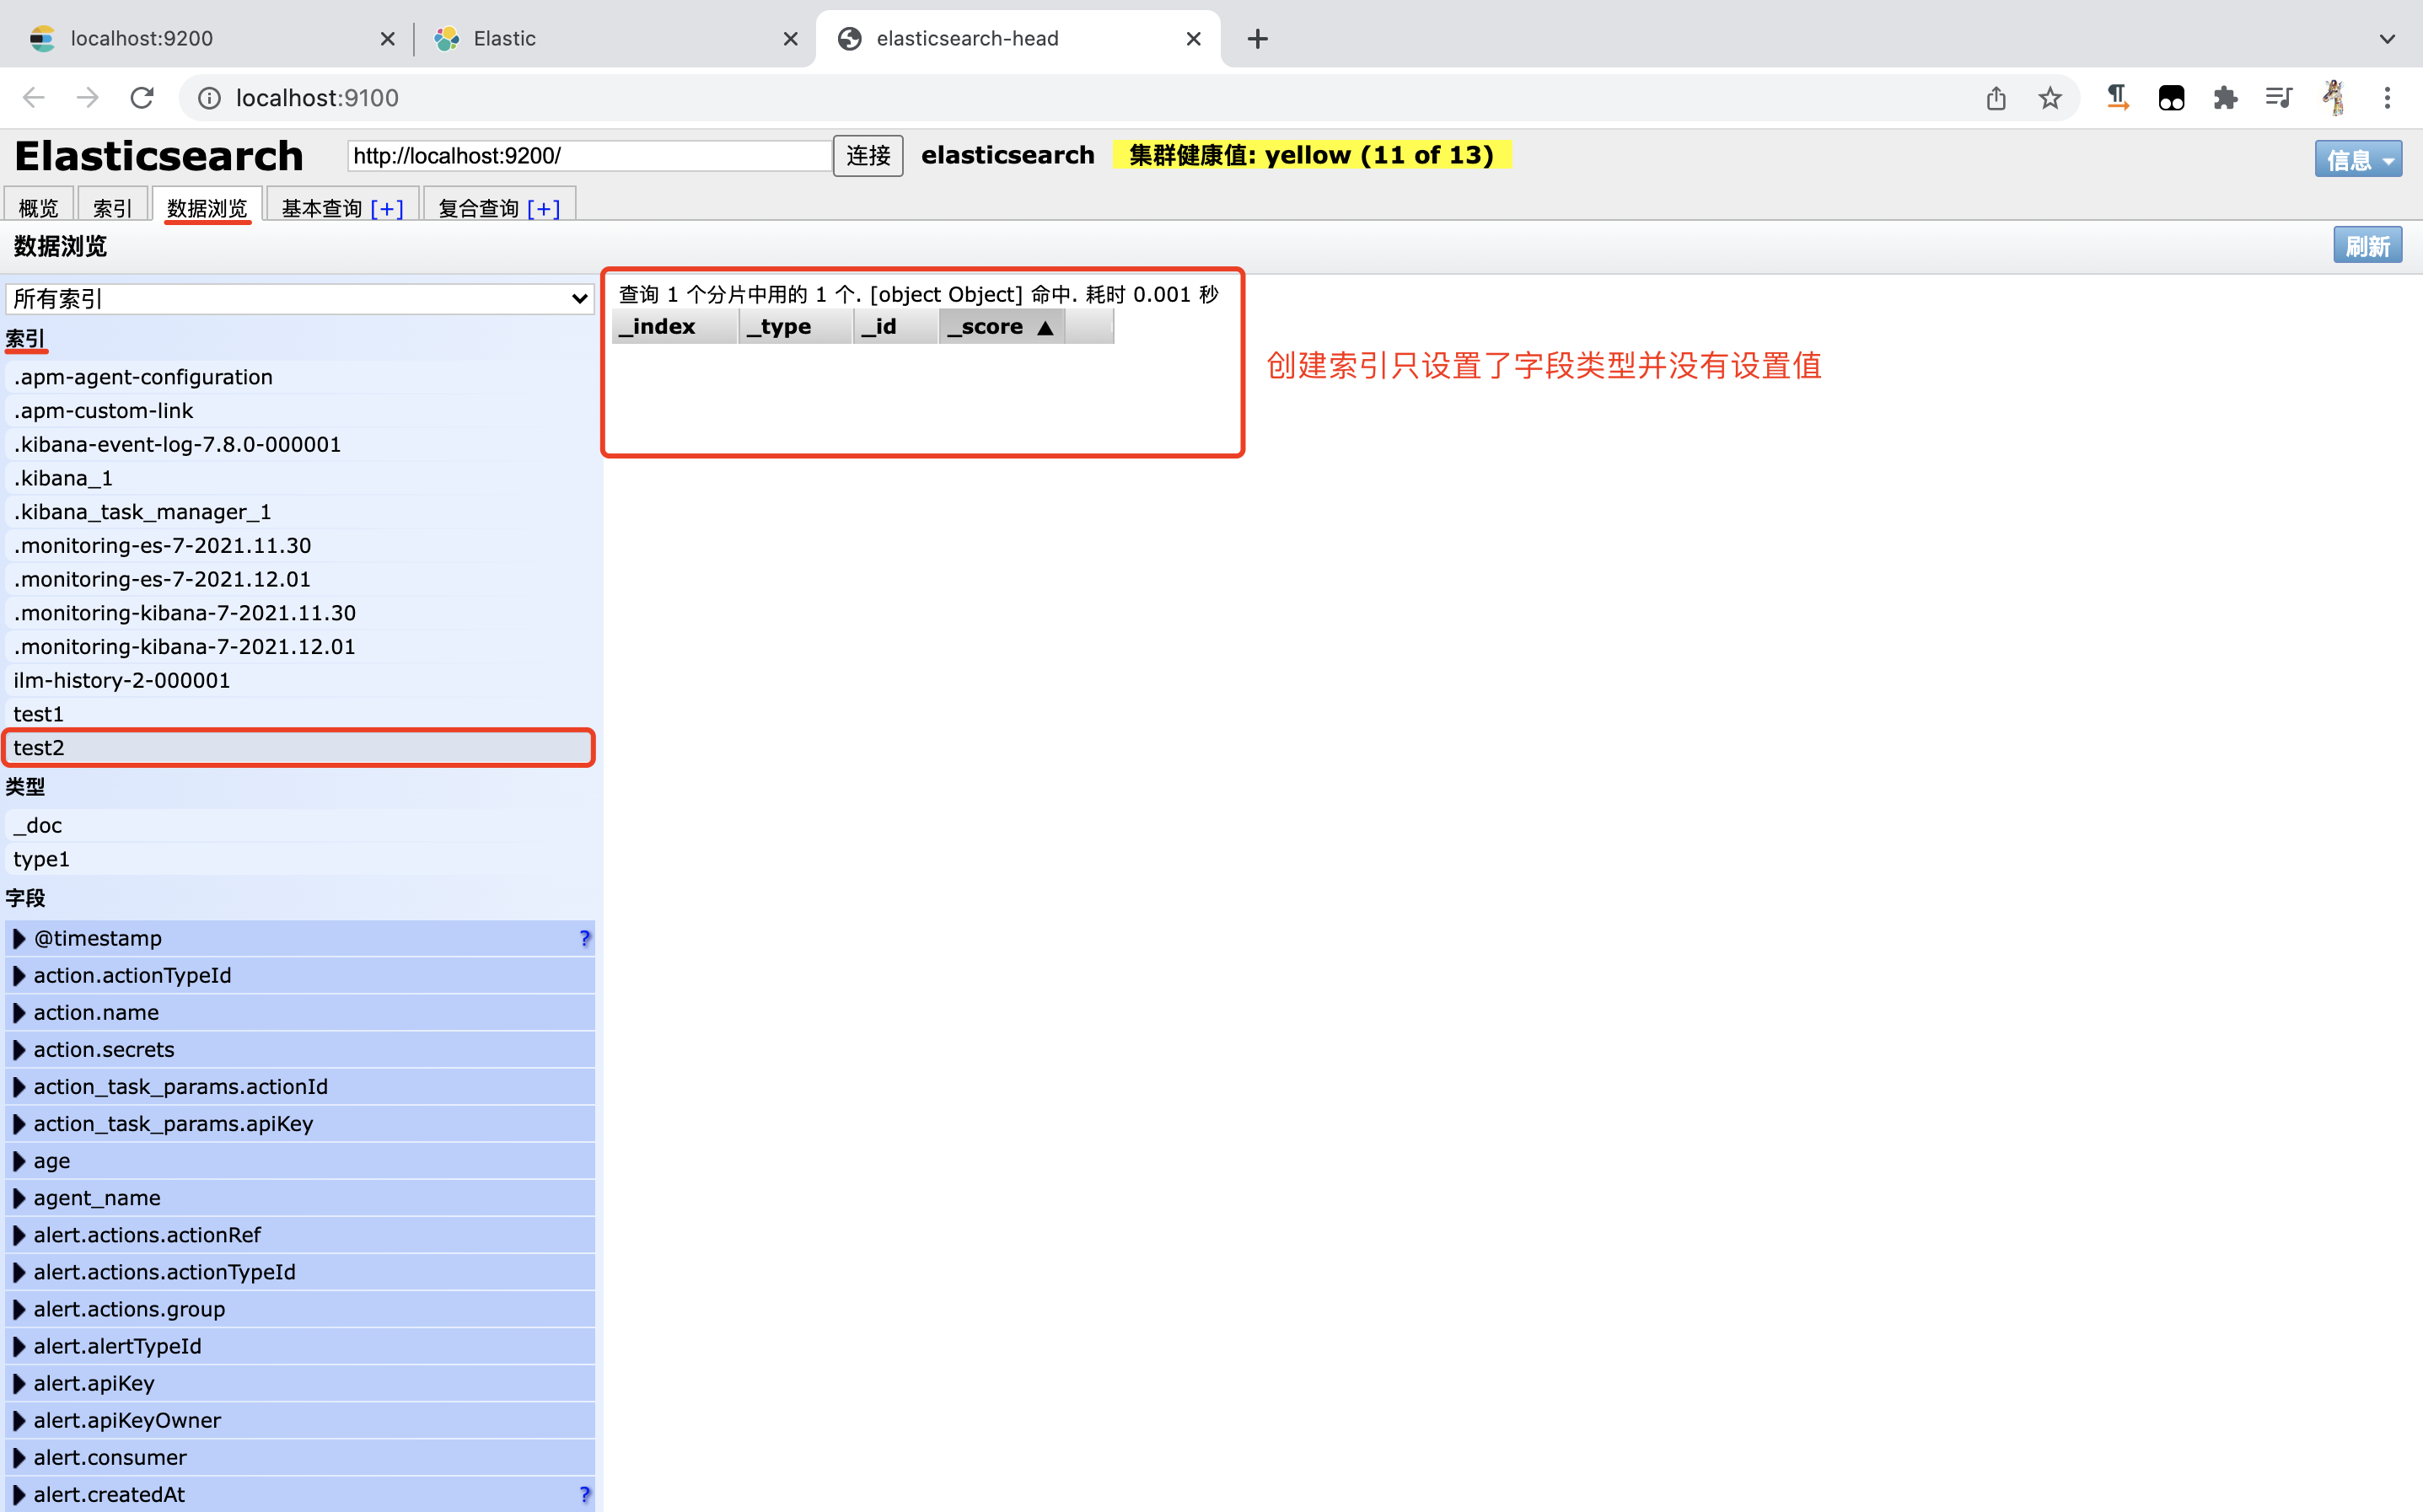Click the share page icon

pos(1996,97)
